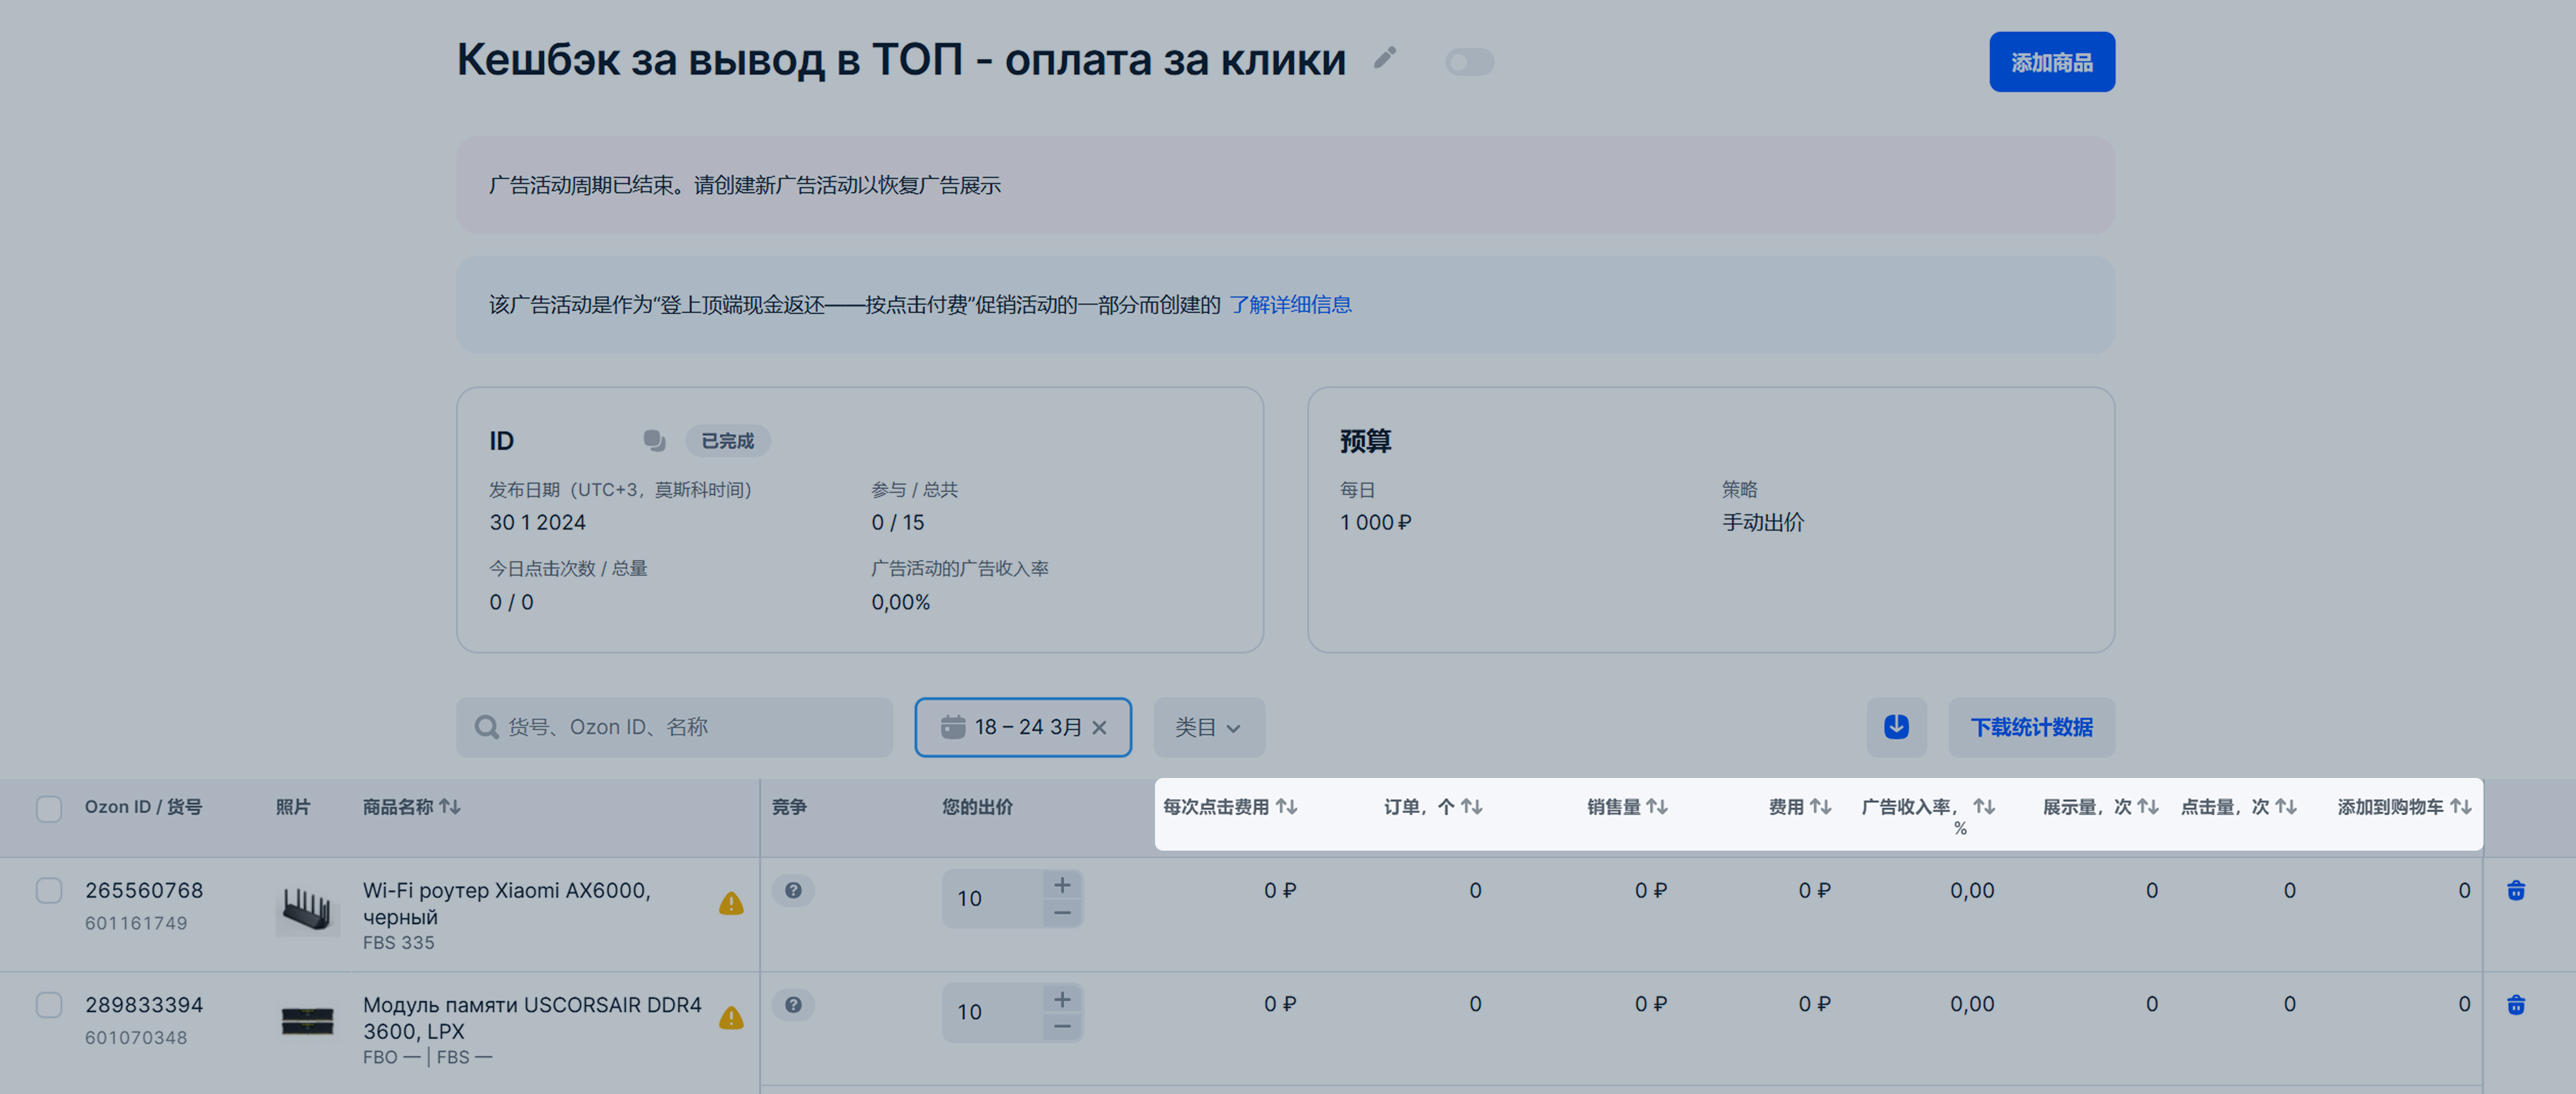The width and height of the screenshot is (2576, 1094).
Task: Clear the date range with the X icon
Action: pos(1099,727)
